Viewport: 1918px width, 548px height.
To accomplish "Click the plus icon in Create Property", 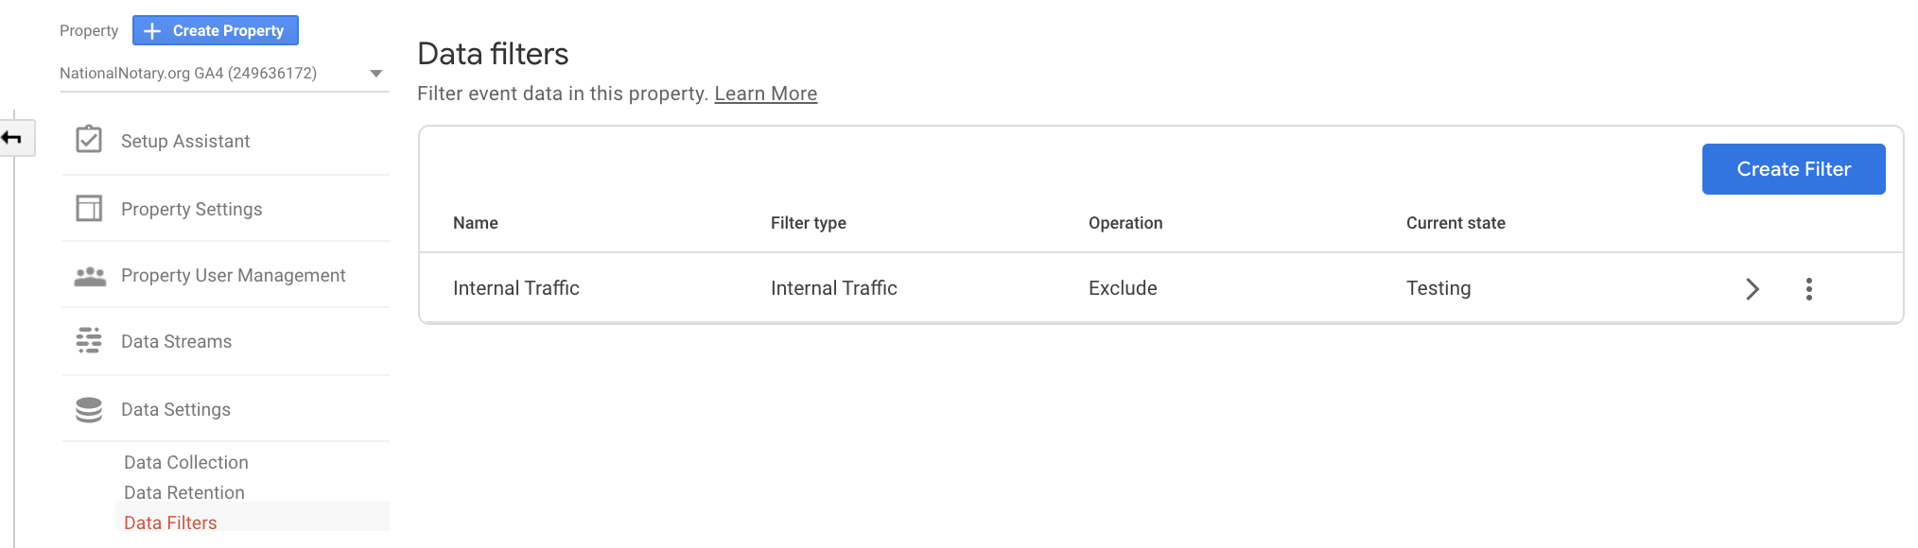I will point(152,31).
